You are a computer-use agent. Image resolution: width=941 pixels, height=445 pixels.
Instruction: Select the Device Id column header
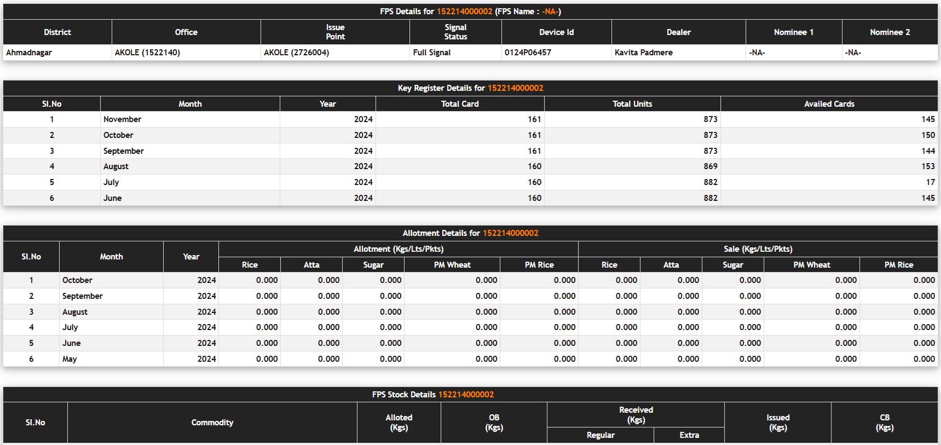tap(556, 32)
